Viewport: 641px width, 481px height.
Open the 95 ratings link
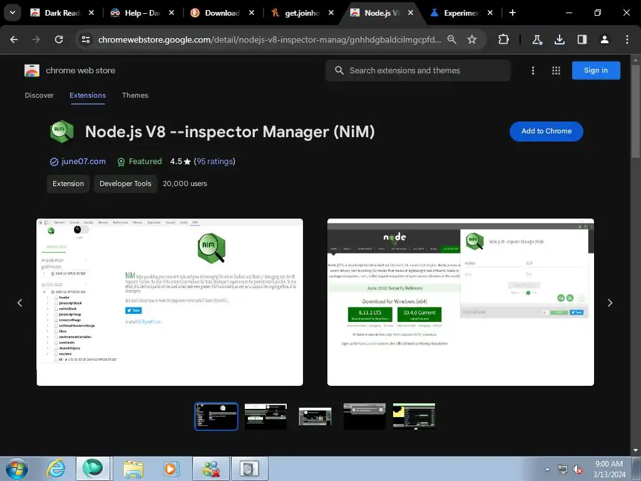coord(214,161)
